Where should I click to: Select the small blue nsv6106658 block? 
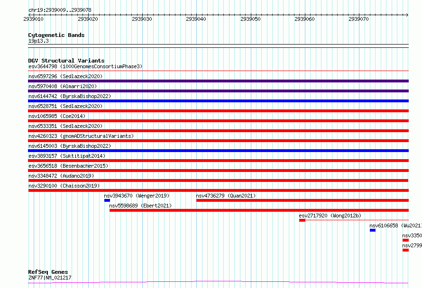pyautogui.click(x=373, y=230)
